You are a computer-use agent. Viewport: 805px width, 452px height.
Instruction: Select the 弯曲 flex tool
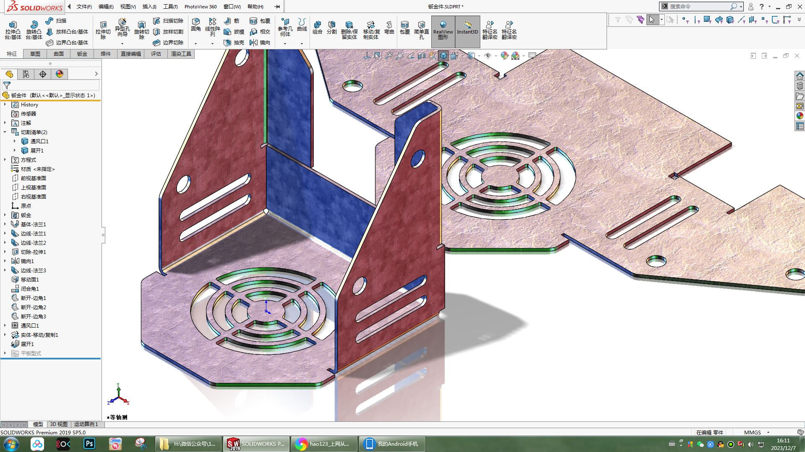click(x=389, y=28)
